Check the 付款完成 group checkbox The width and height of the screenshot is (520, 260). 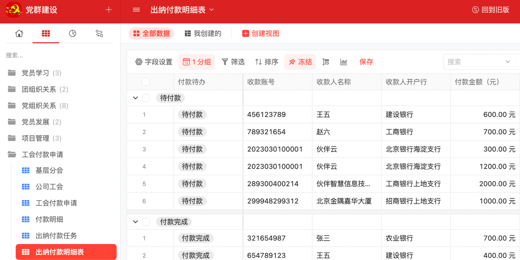pyautogui.click(x=146, y=222)
